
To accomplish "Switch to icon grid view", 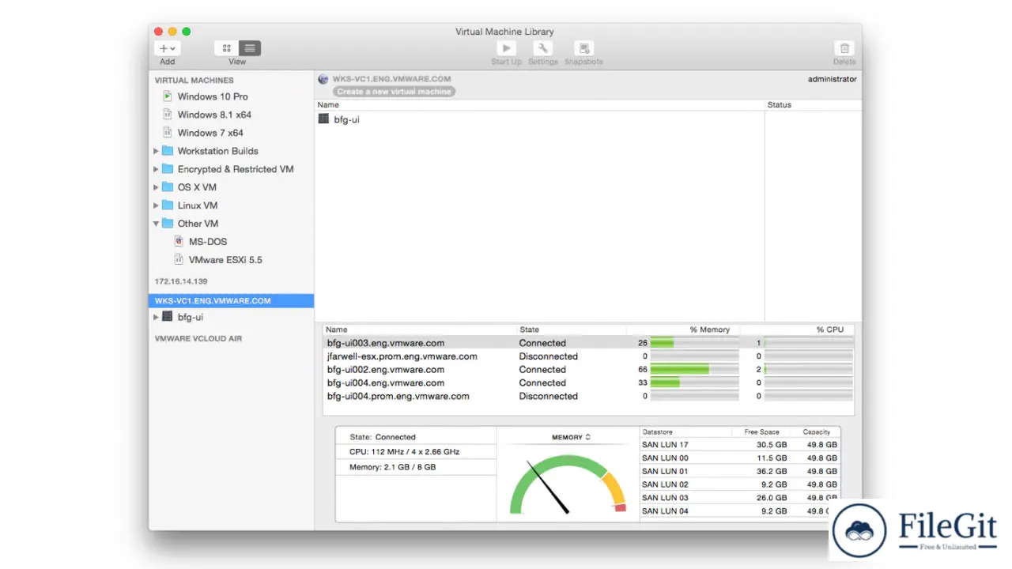I will point(226,48).
